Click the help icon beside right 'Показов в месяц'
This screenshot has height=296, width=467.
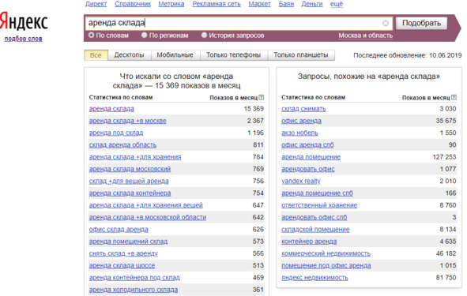454,97
